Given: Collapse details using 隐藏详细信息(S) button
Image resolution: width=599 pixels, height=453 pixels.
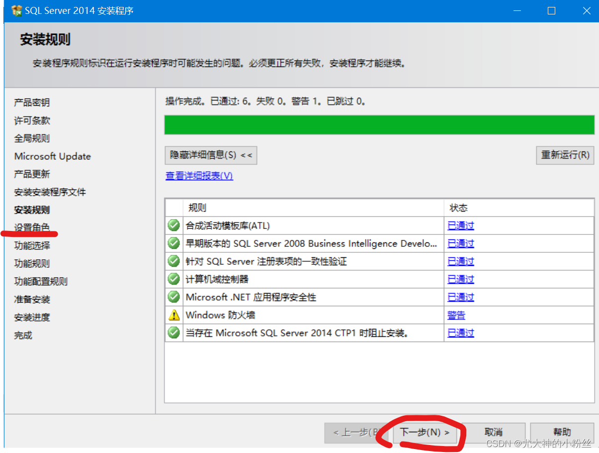Looking at the screenshot, I should pos(210,155).
